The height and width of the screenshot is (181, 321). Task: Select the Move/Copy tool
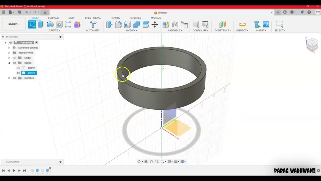point(155,24)
